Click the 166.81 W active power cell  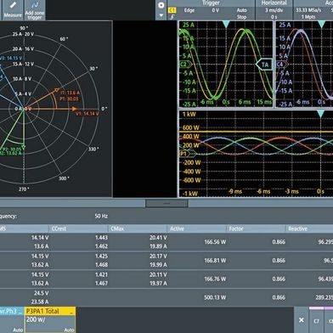(215, 260)
